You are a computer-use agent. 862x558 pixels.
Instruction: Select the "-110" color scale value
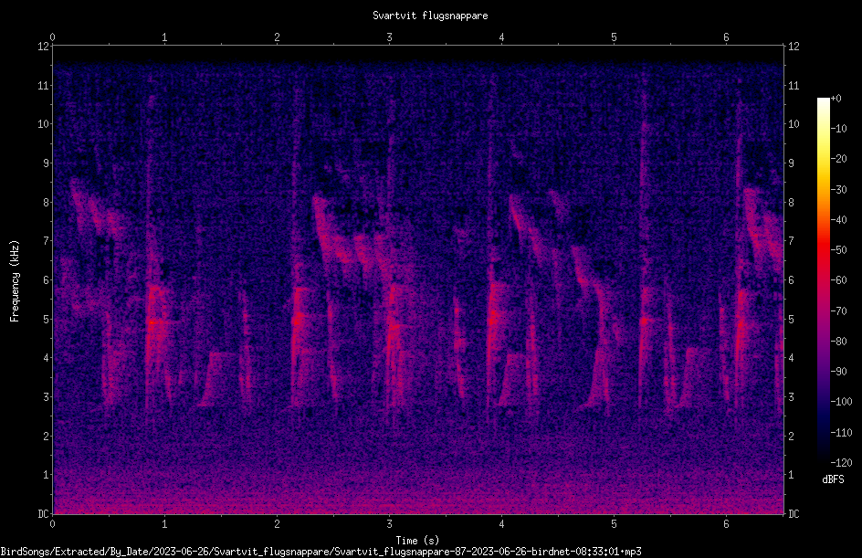pyautogui.click(x=842, y=433)
